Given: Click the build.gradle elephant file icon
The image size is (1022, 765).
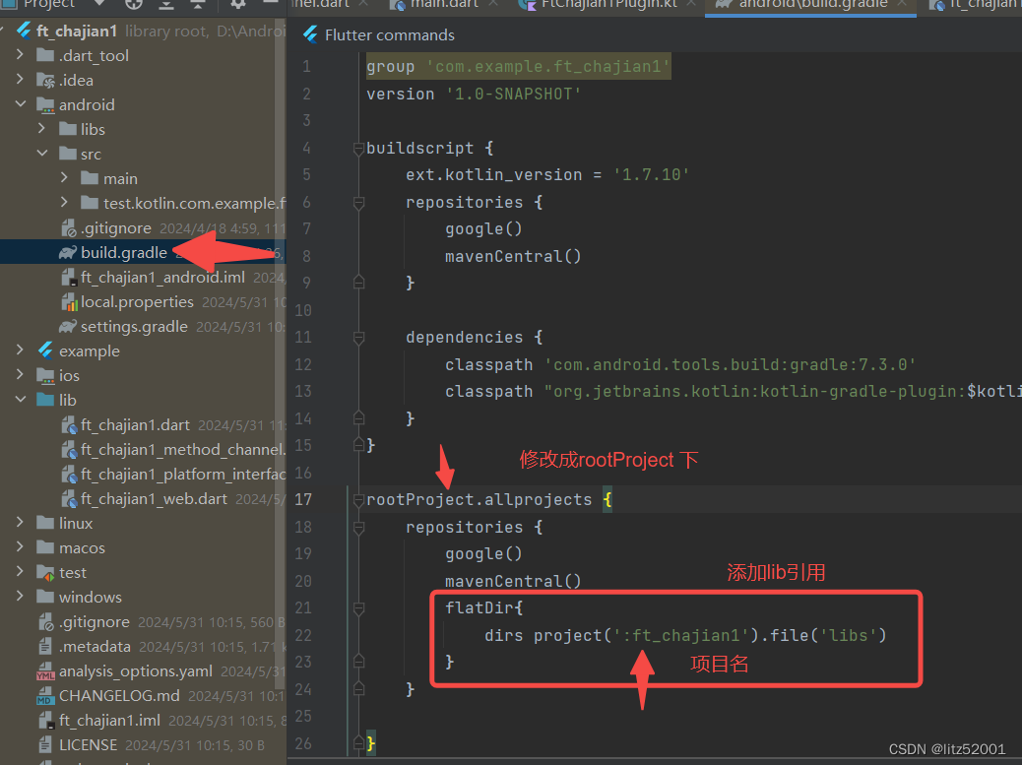Looking at the screenshot, I should 68,253.
